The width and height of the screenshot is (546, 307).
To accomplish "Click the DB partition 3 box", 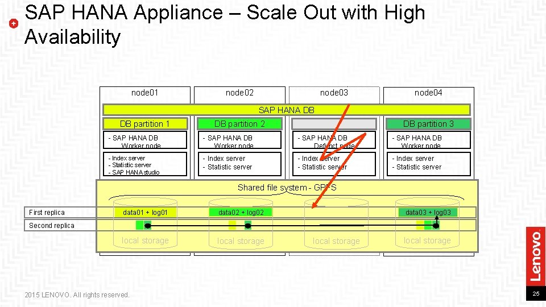I will click(428, 123).
